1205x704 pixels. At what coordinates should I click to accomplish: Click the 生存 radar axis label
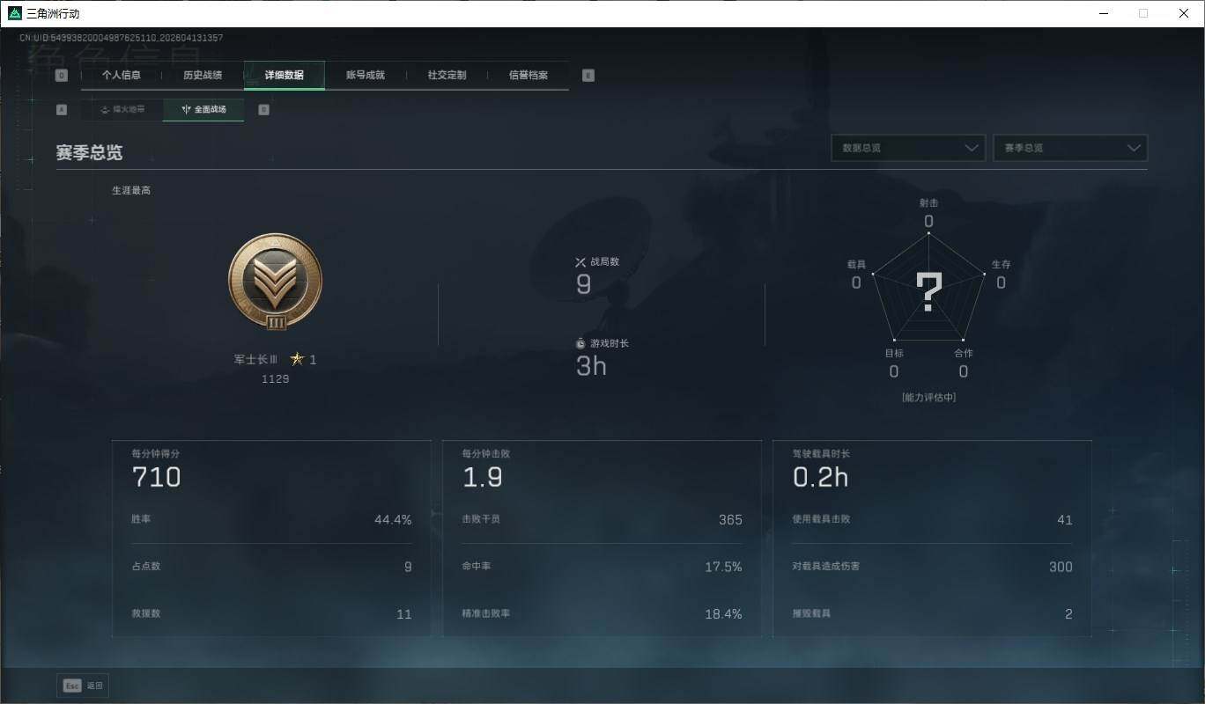tap(1001, 264)
